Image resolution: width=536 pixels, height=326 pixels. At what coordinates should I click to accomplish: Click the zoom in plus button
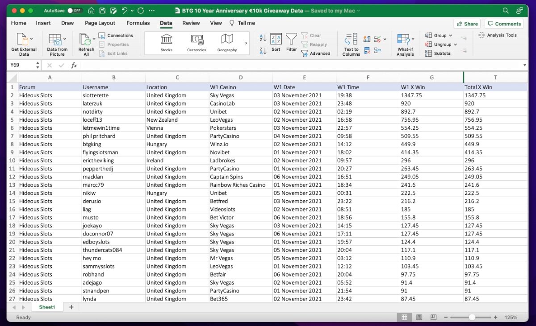[494, 318]
